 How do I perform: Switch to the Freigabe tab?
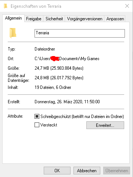pyautogui.click(x=34, y=19)
